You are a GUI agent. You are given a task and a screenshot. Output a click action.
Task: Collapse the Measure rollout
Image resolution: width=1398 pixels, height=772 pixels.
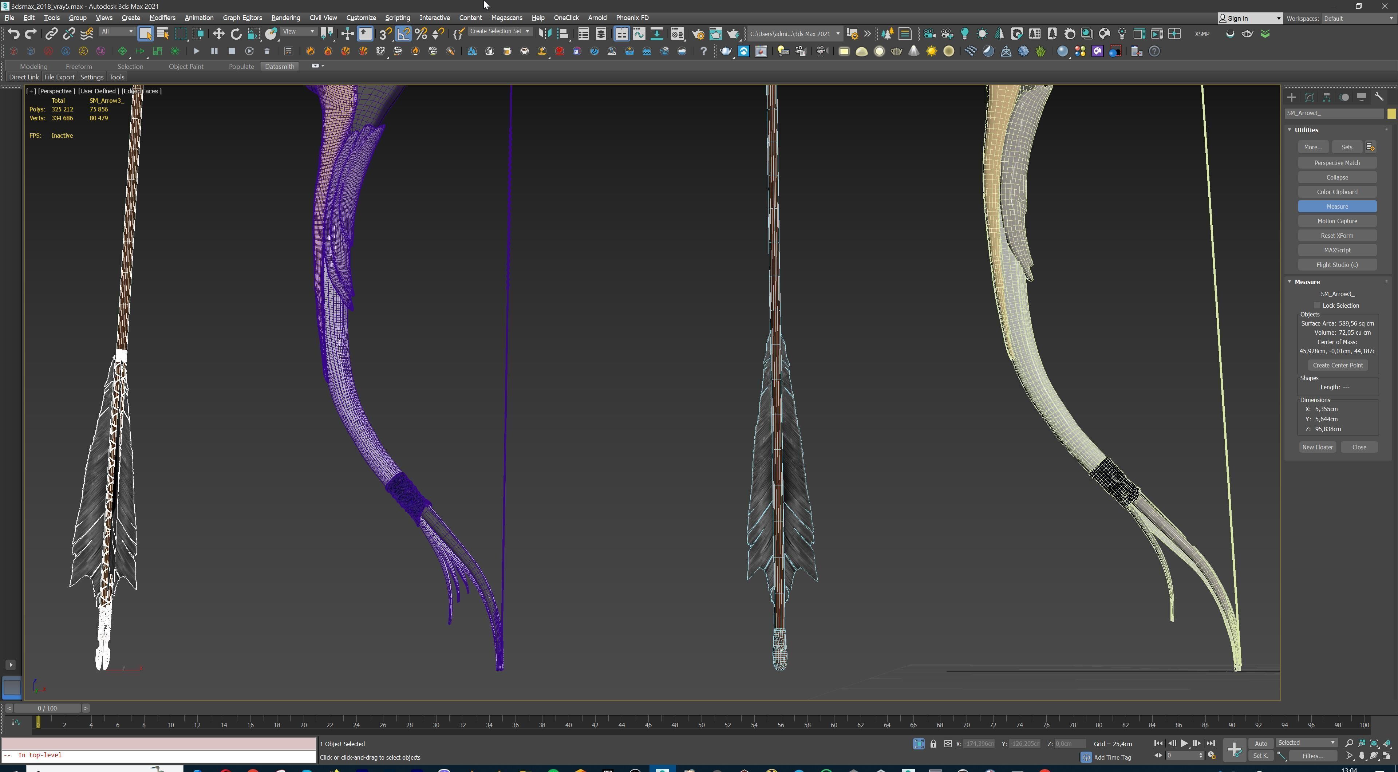(1290, 282)
